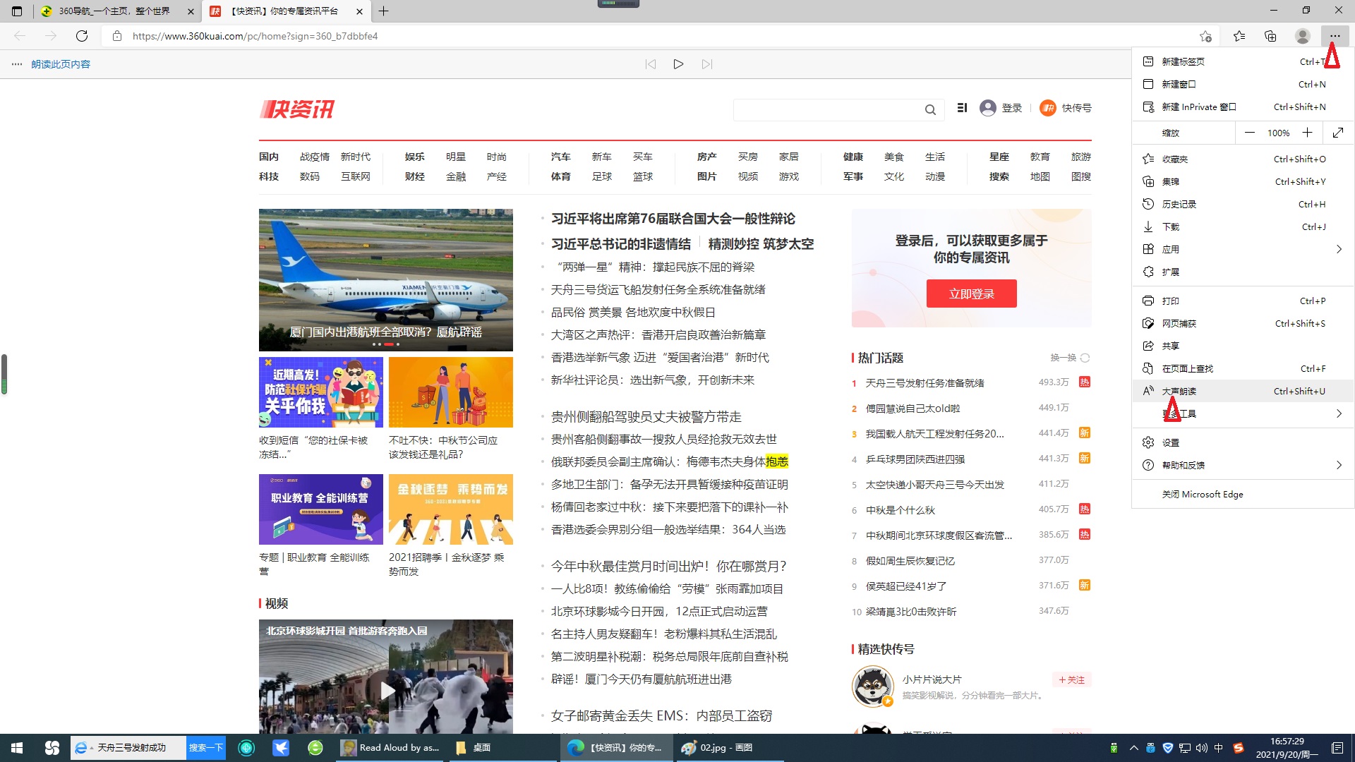
Task: Open the Windows Start button
Action: [x=17, y=748]
